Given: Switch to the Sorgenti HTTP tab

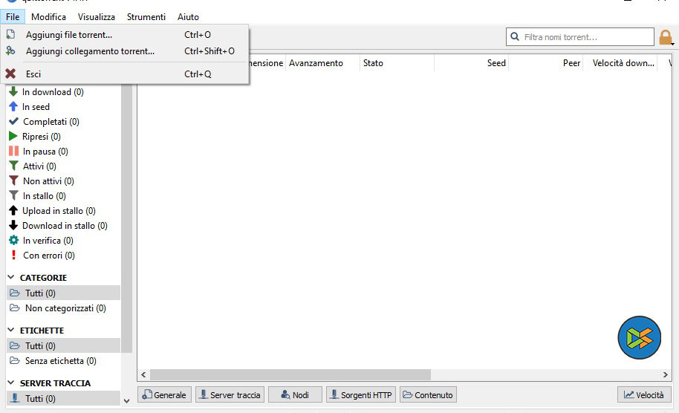Looking at the screenshot, I should click(x=361, y=395).
